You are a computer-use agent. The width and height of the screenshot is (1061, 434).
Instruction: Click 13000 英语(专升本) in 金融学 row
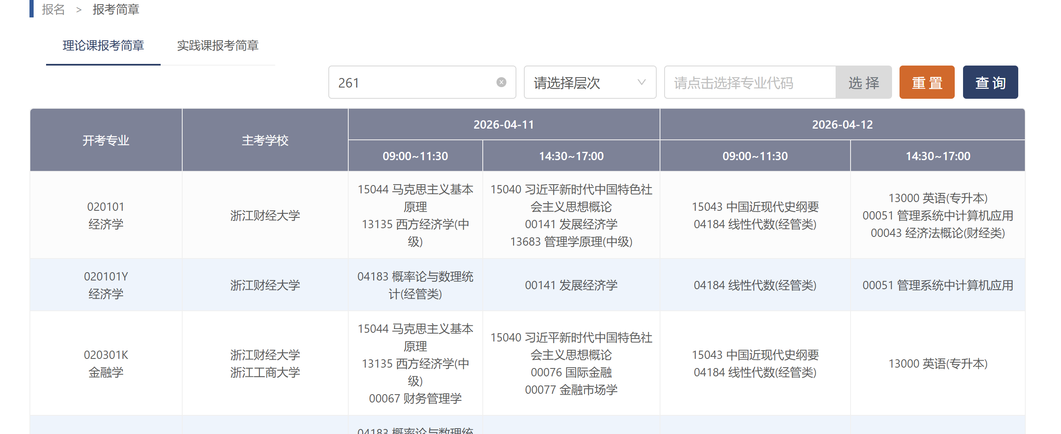click(x=937, y=363)
